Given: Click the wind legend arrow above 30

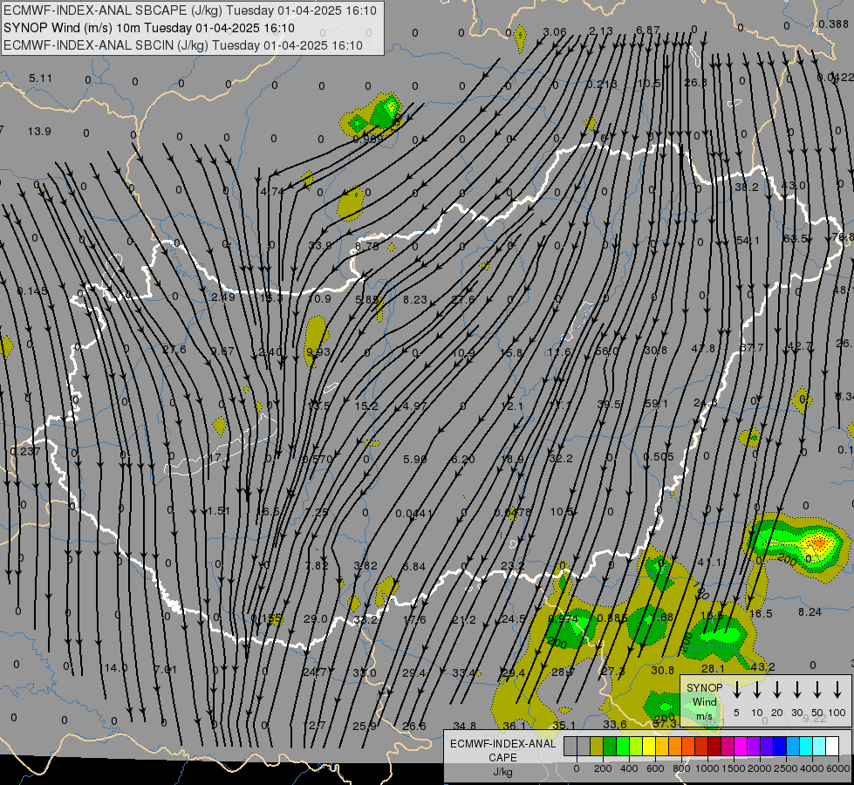Looking at the screenshot, I should click(x=796, y=690).
